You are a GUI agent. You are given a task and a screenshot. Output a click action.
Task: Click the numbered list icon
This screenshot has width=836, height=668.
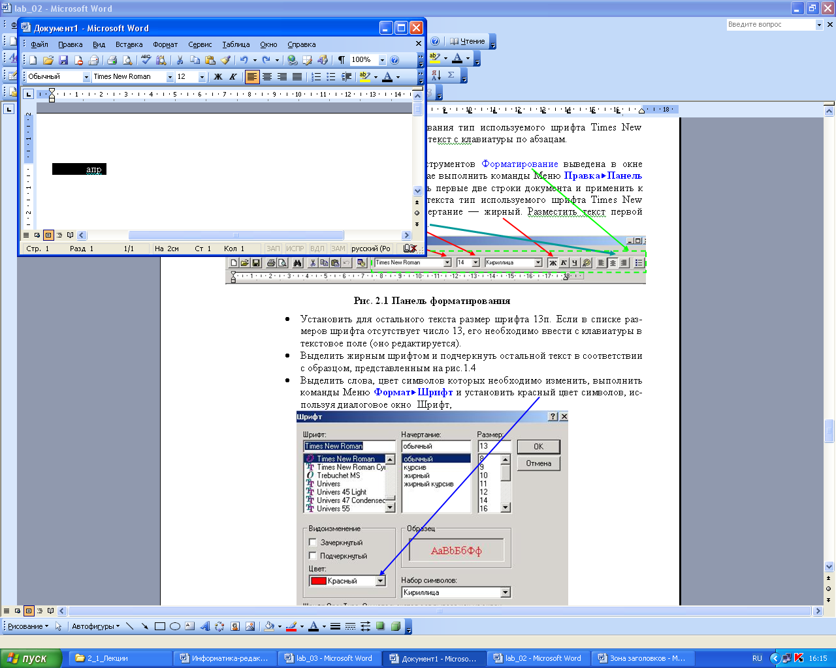coord(316,77)
